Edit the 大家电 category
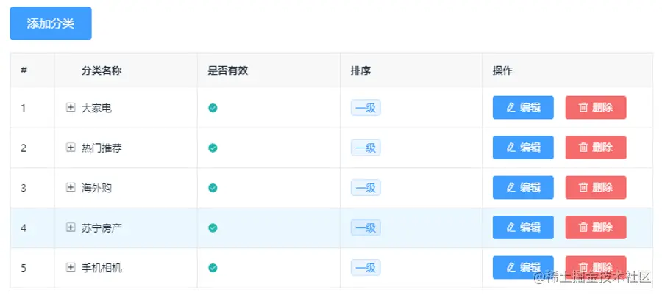The image size is (662, 295). (x=523, y=107)
